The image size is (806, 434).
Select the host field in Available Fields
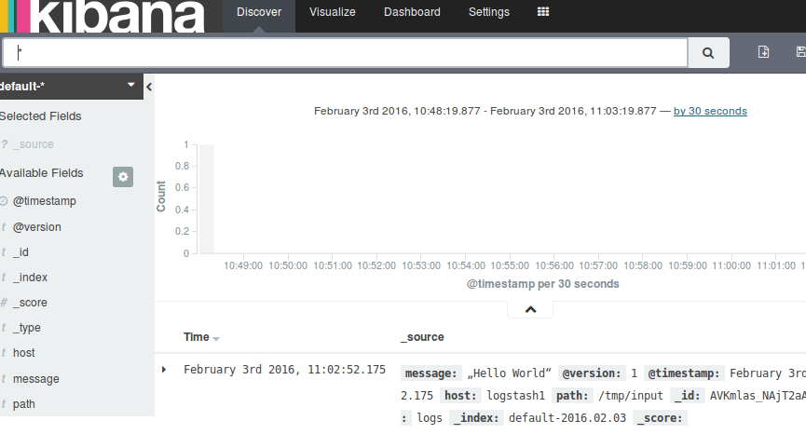(x=23, y=353)
